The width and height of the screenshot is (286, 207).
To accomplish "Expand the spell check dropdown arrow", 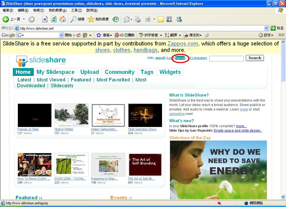I will pyautogui.click(x=161, y=35).
